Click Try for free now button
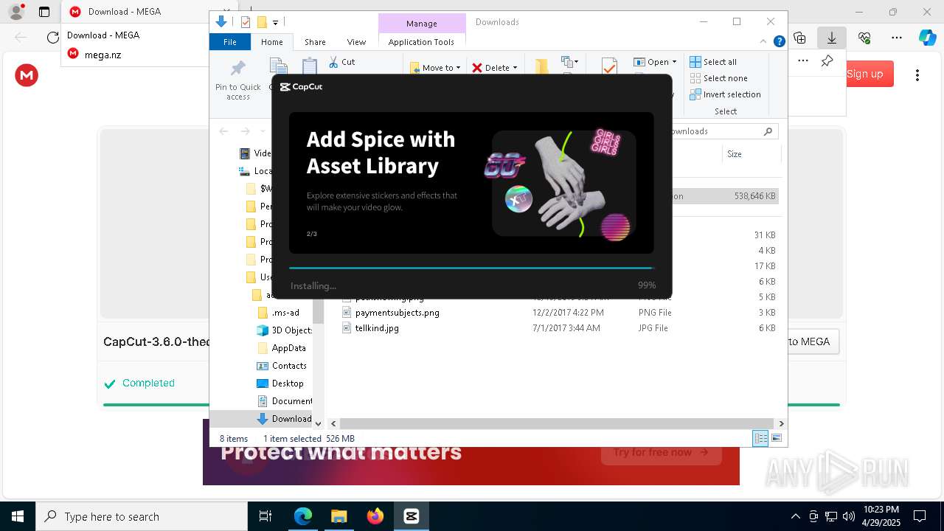Screen dimensions: 944x531 (661, 452)
